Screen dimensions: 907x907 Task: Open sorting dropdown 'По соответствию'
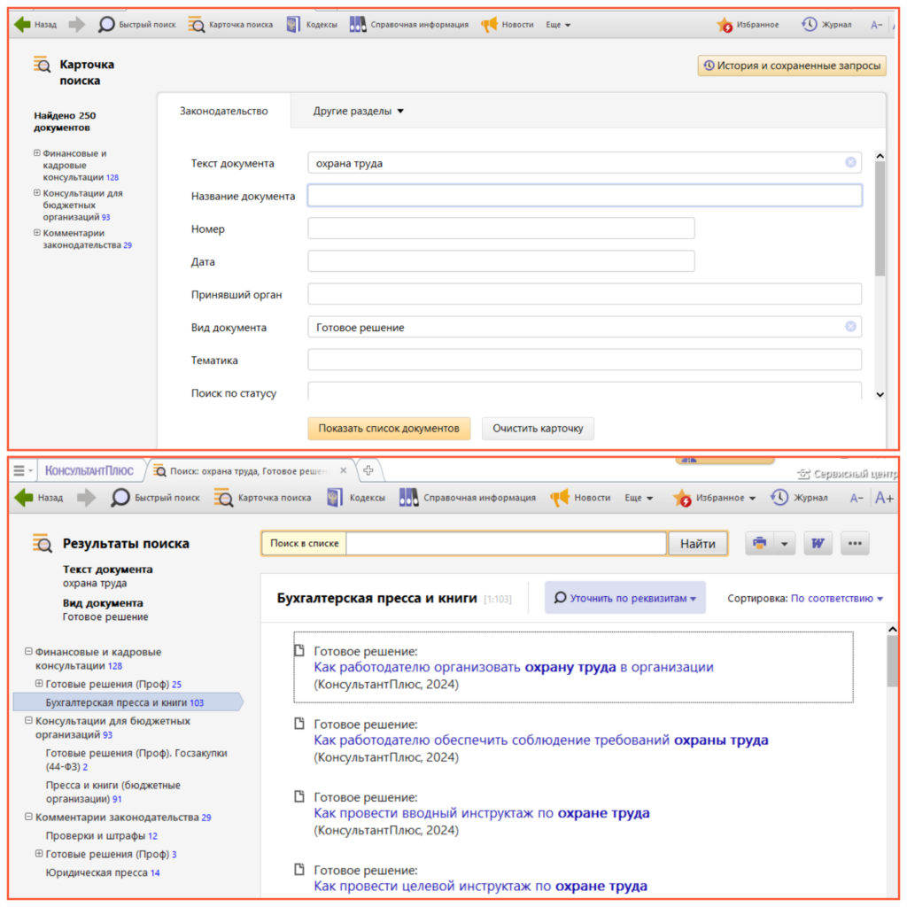(836, 599)
